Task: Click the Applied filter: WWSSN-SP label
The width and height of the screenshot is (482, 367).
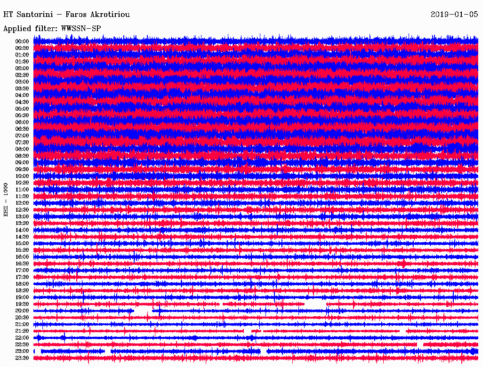Action: [x=52, y=29]
